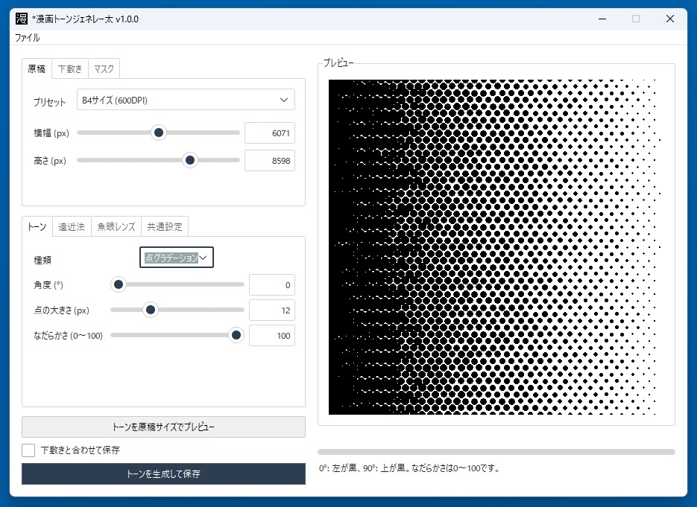Click the 横幅 (px) slider handle
697x507 pixels.
158,133
